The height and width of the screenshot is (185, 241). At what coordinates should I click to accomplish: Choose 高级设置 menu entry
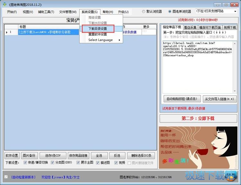click(x=101, y=18)
